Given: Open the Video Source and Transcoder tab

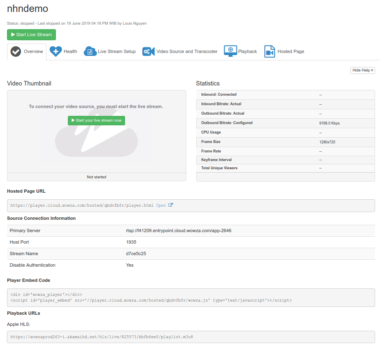Looking at the screenshot, I should [187, 51].
